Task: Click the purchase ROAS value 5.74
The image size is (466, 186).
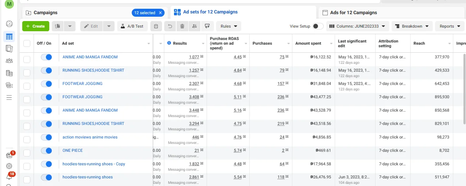Action: pyautogui.click(x=238, y=150)
